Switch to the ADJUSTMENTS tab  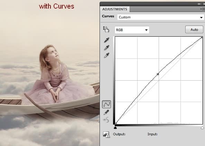[115, 9]
